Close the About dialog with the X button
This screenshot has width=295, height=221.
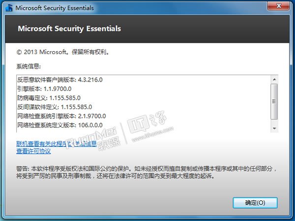point(278,6)
